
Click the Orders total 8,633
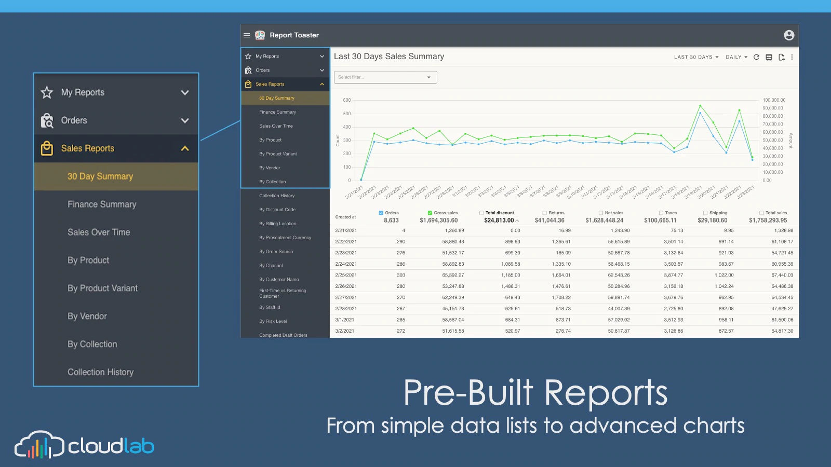(391, 221)
